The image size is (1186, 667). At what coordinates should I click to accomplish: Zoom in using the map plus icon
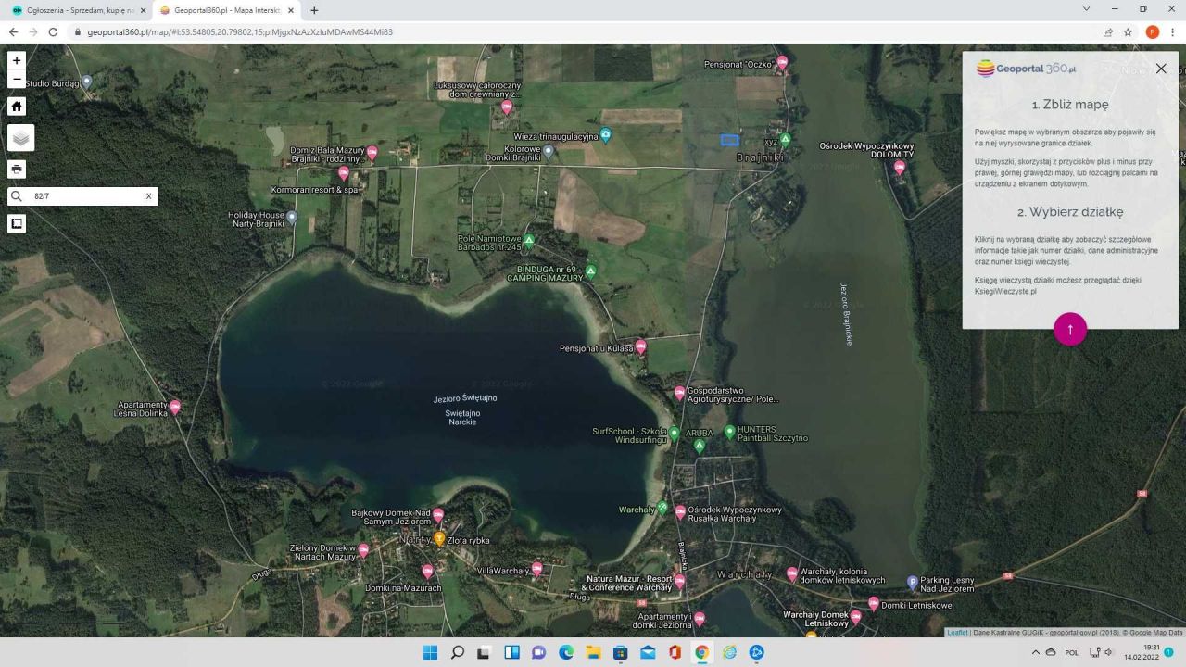(16, 59)
